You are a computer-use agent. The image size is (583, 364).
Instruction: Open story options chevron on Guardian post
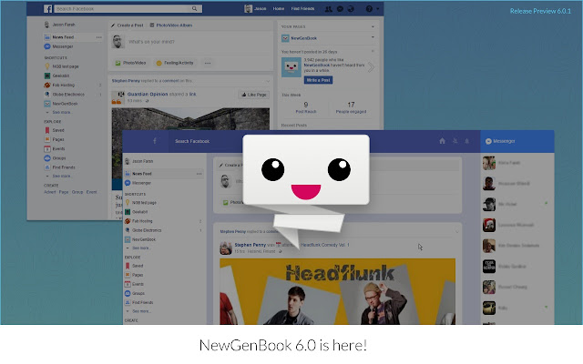coord(267,81)
